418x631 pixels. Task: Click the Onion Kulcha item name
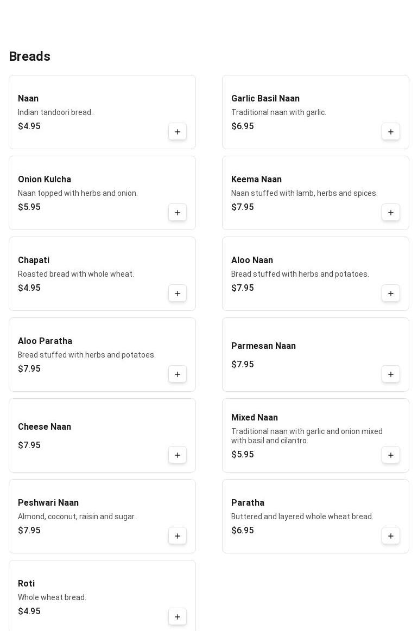coord(45,180)
